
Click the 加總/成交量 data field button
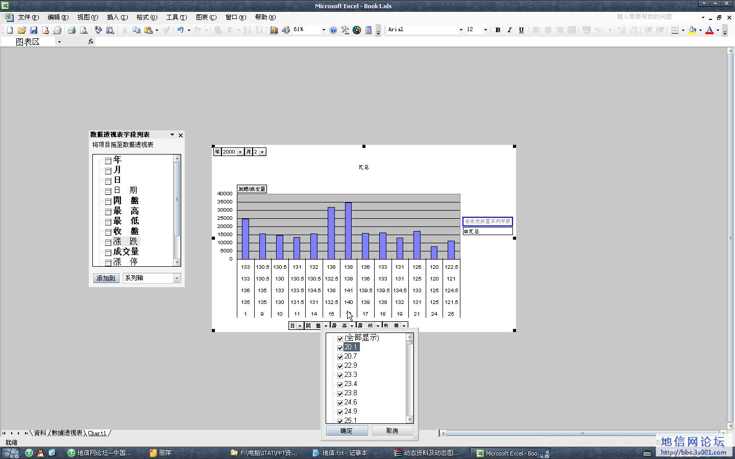tap(252, 189)
